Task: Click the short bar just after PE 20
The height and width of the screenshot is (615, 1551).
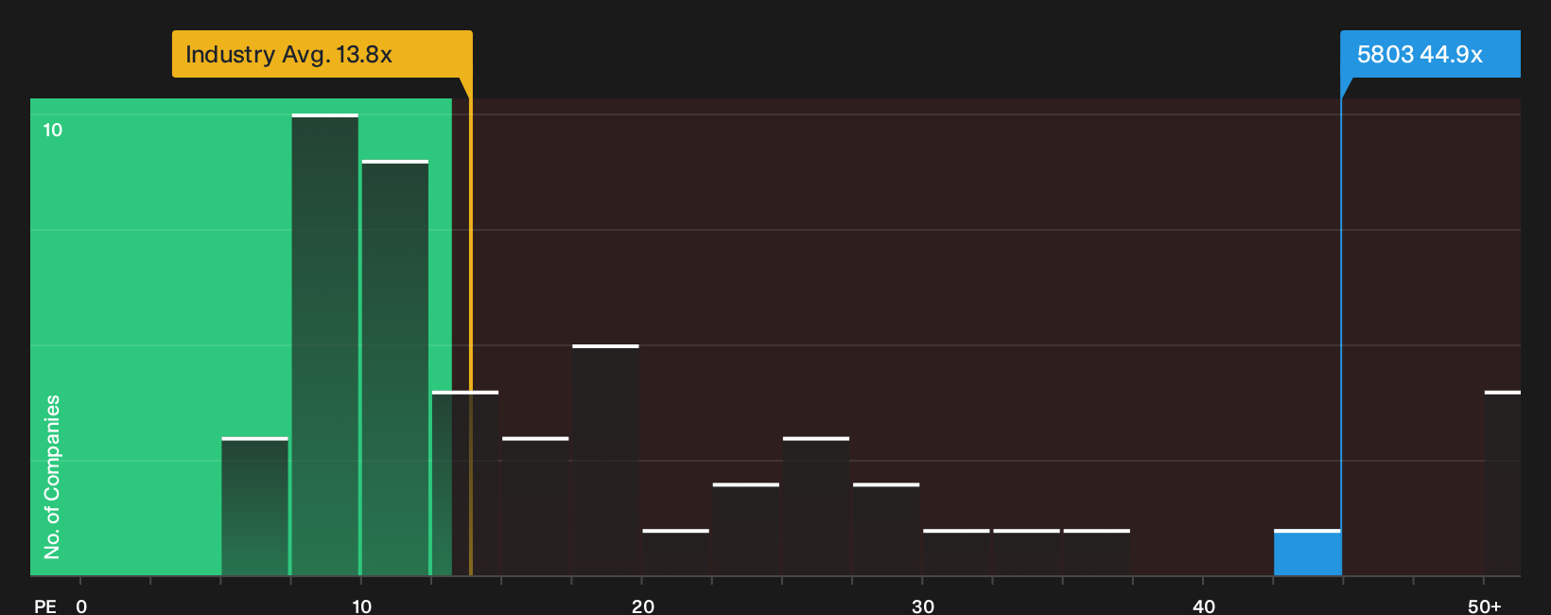Action: pyautogui.click(x=676, y=553)
